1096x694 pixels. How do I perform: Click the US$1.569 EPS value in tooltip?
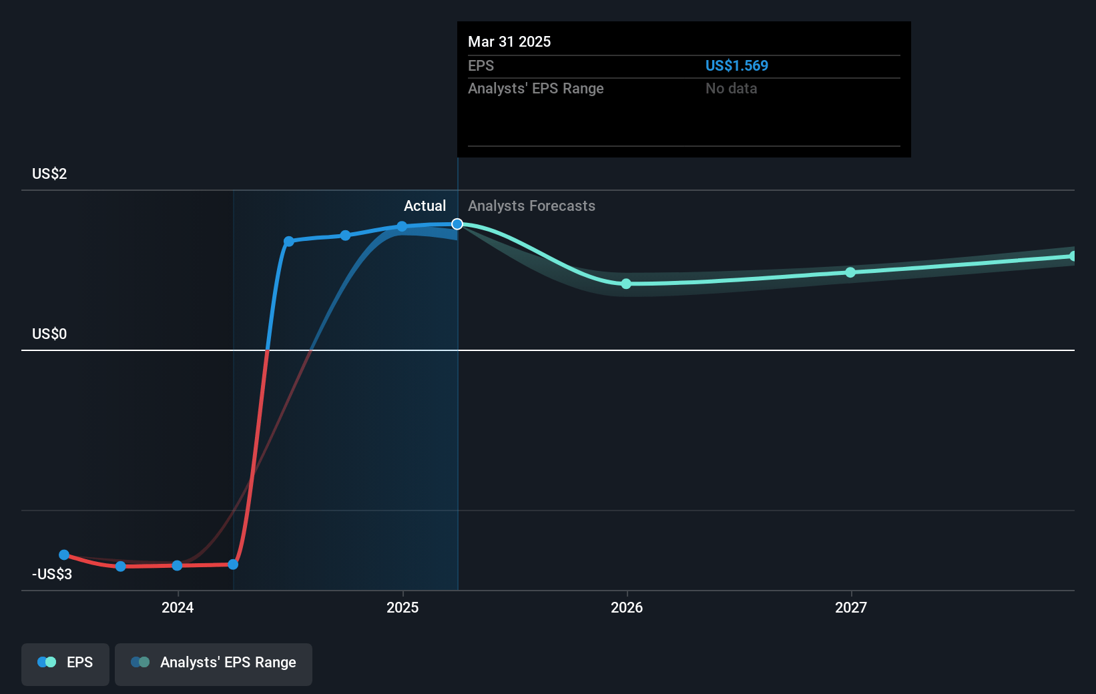[737, 66]
